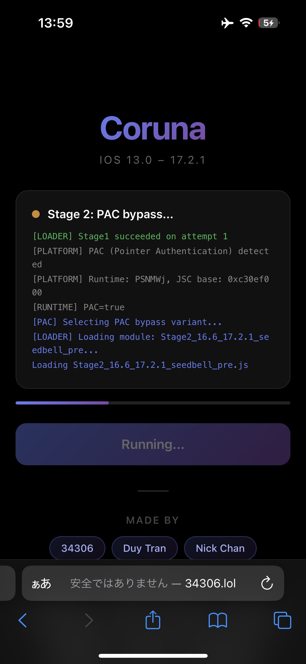This screenshot has height=664, width=306.
Task: Click the exploit progress bar
Action: click(153, 403)
